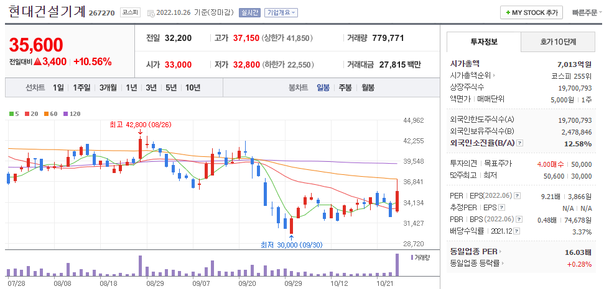
Task: Switch to the 호가10단계 tab
Action: (x=558, y=42)
